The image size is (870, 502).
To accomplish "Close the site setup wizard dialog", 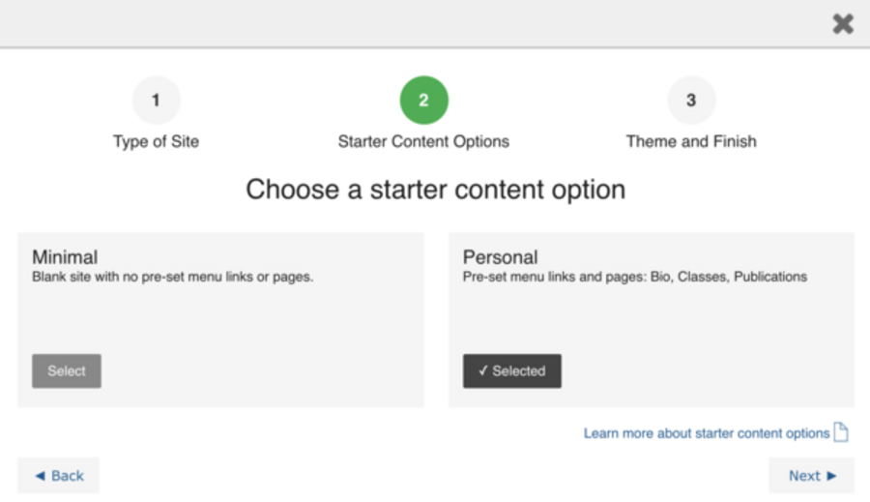I will pos(843,24).
